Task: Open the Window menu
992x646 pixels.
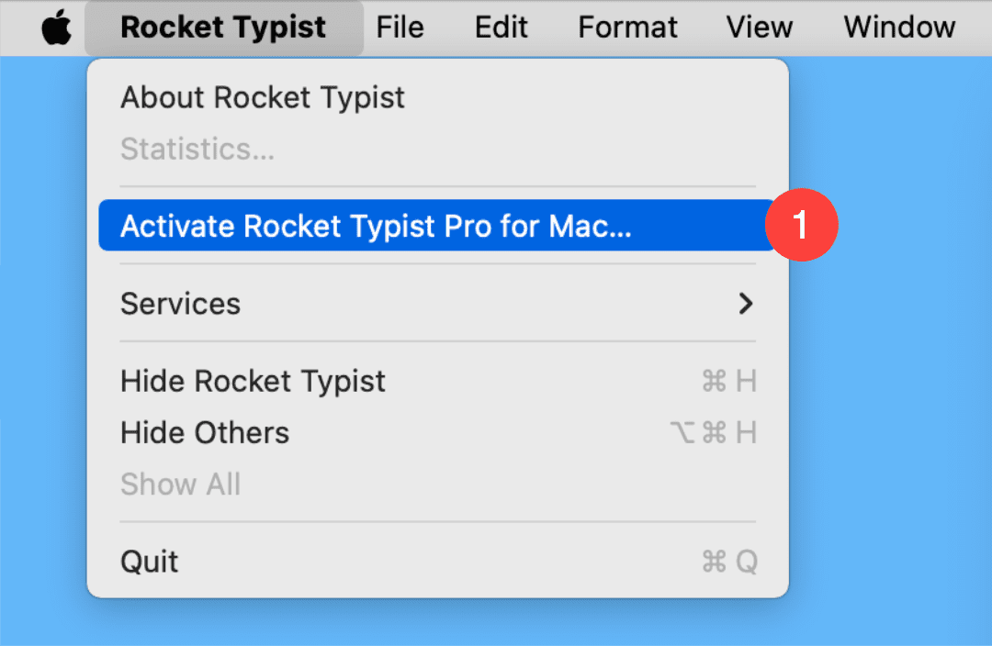Action: click(x=899, y=28)
